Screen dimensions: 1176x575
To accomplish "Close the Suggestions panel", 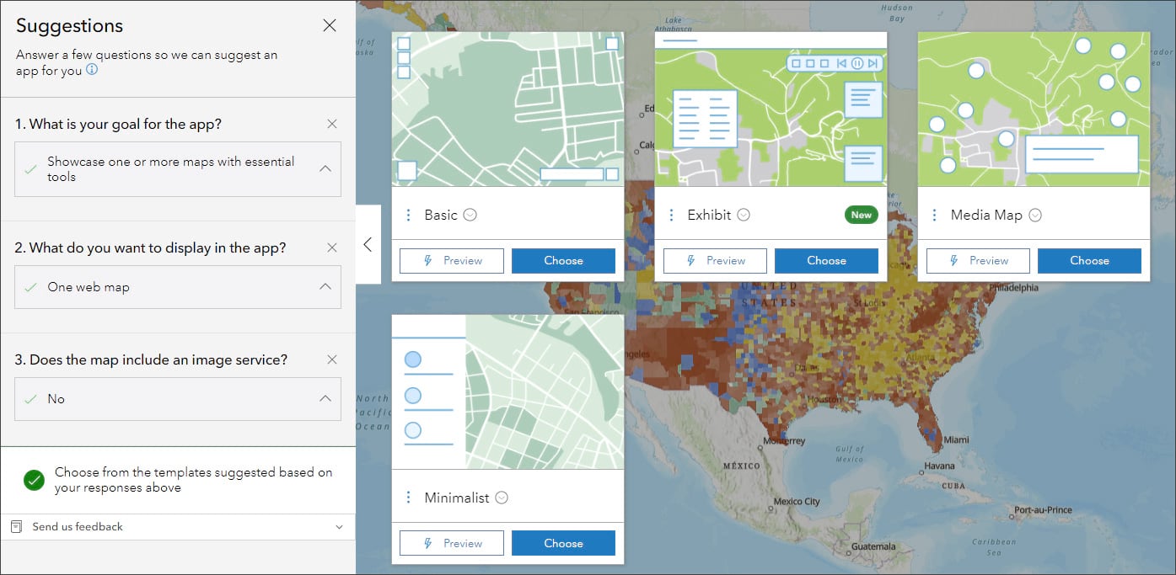I will pos(330,26).
